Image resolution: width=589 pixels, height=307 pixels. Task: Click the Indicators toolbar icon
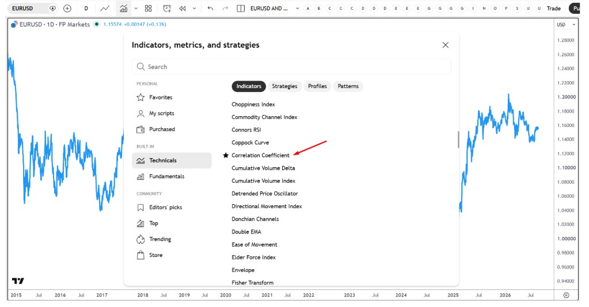point(123,8)
